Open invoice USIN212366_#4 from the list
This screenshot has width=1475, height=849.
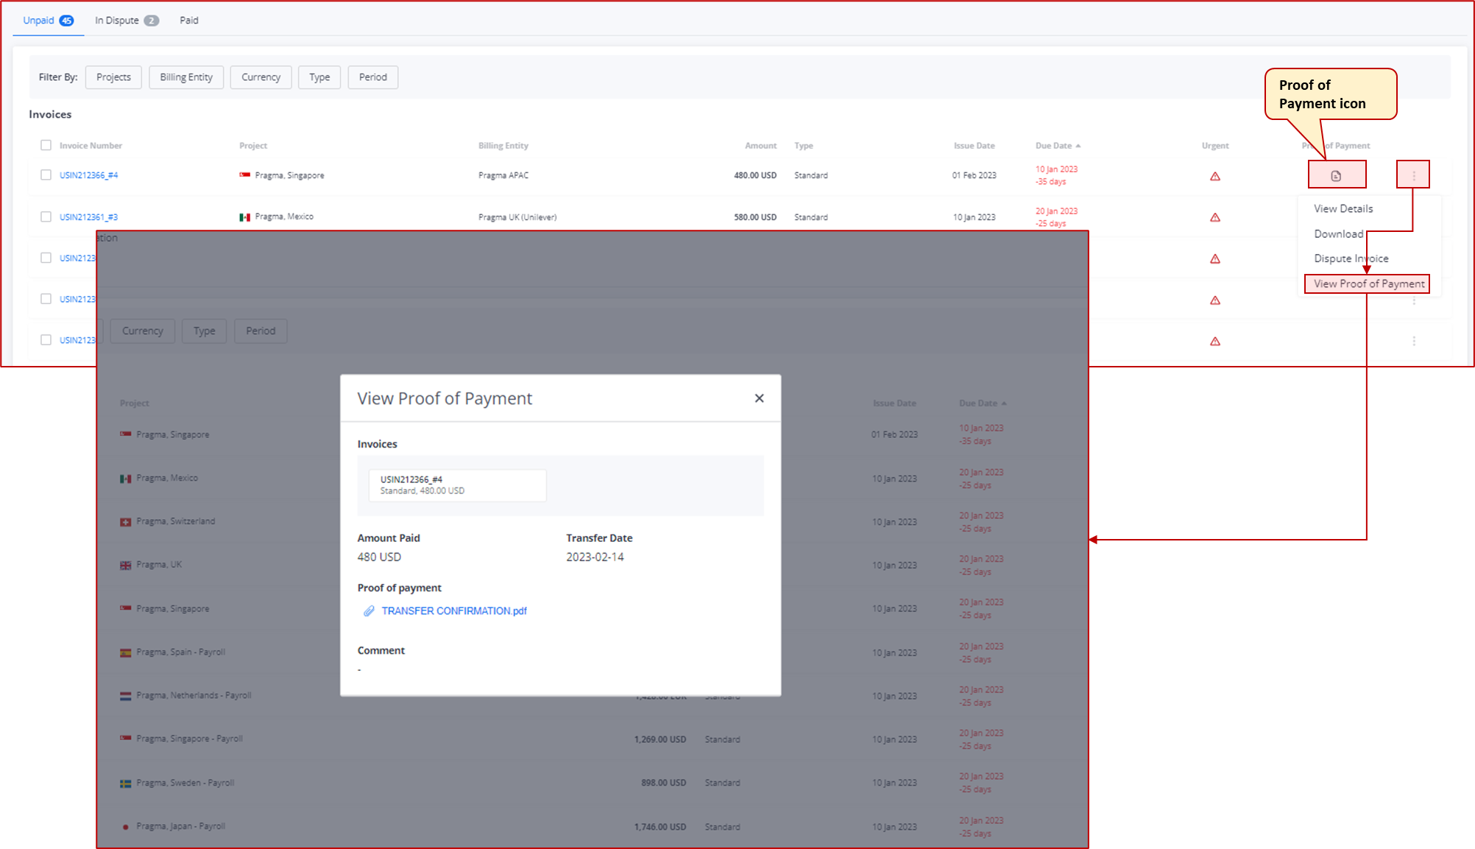pos(89,175)
